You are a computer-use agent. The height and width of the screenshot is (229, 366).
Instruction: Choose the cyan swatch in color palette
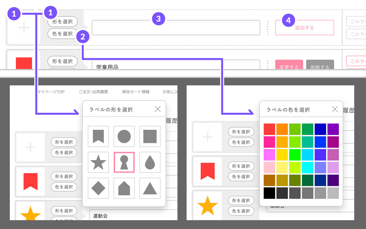pyautogui.click(x=308, y=167)
